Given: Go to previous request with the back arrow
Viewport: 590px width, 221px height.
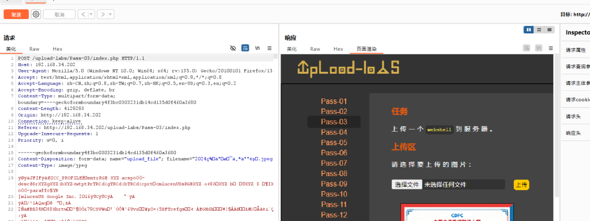Looking at the screenshot, I should coord(83,14).
